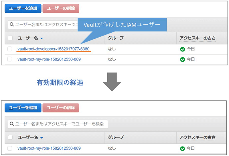Click なし group cell in vault-root-developper row
The width and height of the screenshot is (229, 156).
(112, 49)
